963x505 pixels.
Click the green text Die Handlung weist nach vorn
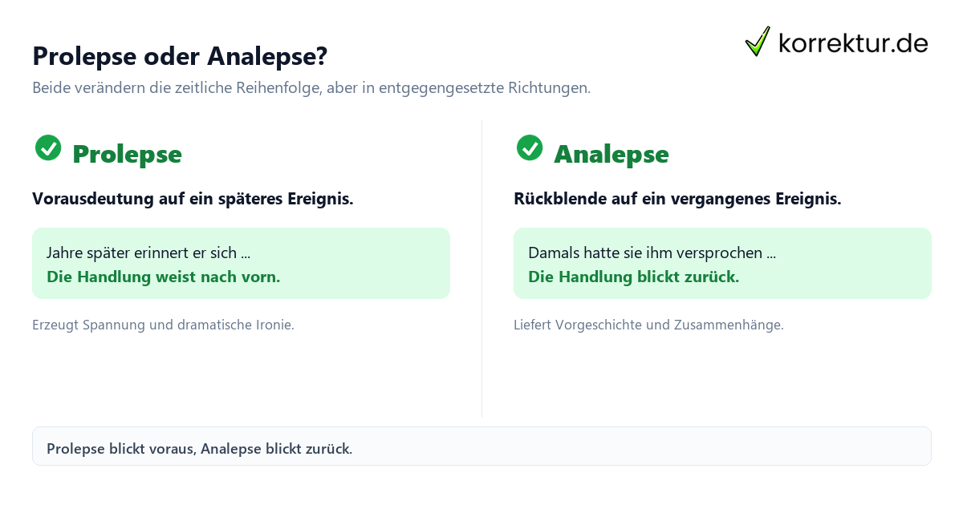pos(164,277)
